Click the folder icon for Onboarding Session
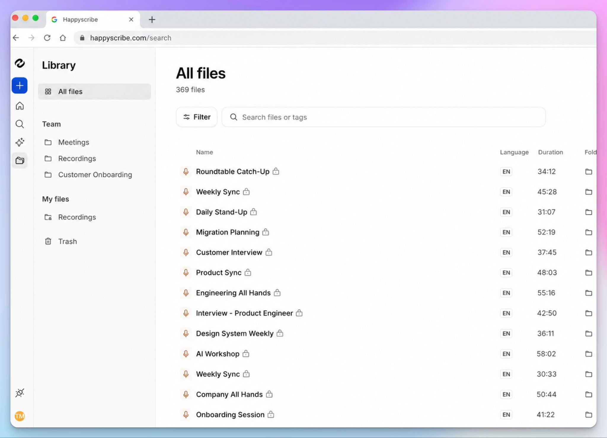Viewport: 607px width, 438px height. (x=589, y=415)
